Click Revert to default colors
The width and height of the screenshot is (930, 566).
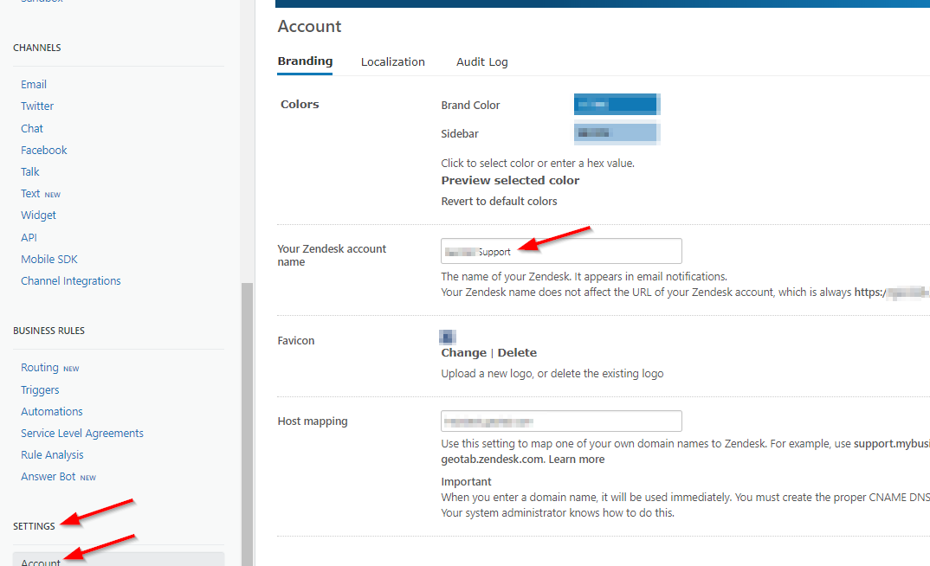pos(499,201)
